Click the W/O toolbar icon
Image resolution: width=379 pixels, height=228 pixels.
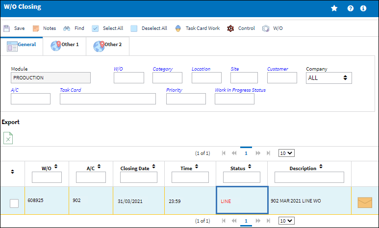[x=266, y=28]
